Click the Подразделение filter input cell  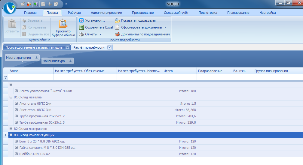214,77
